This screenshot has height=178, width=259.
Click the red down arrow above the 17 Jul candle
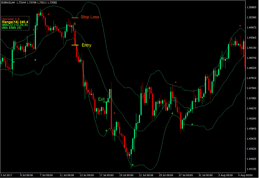[115, 113]
